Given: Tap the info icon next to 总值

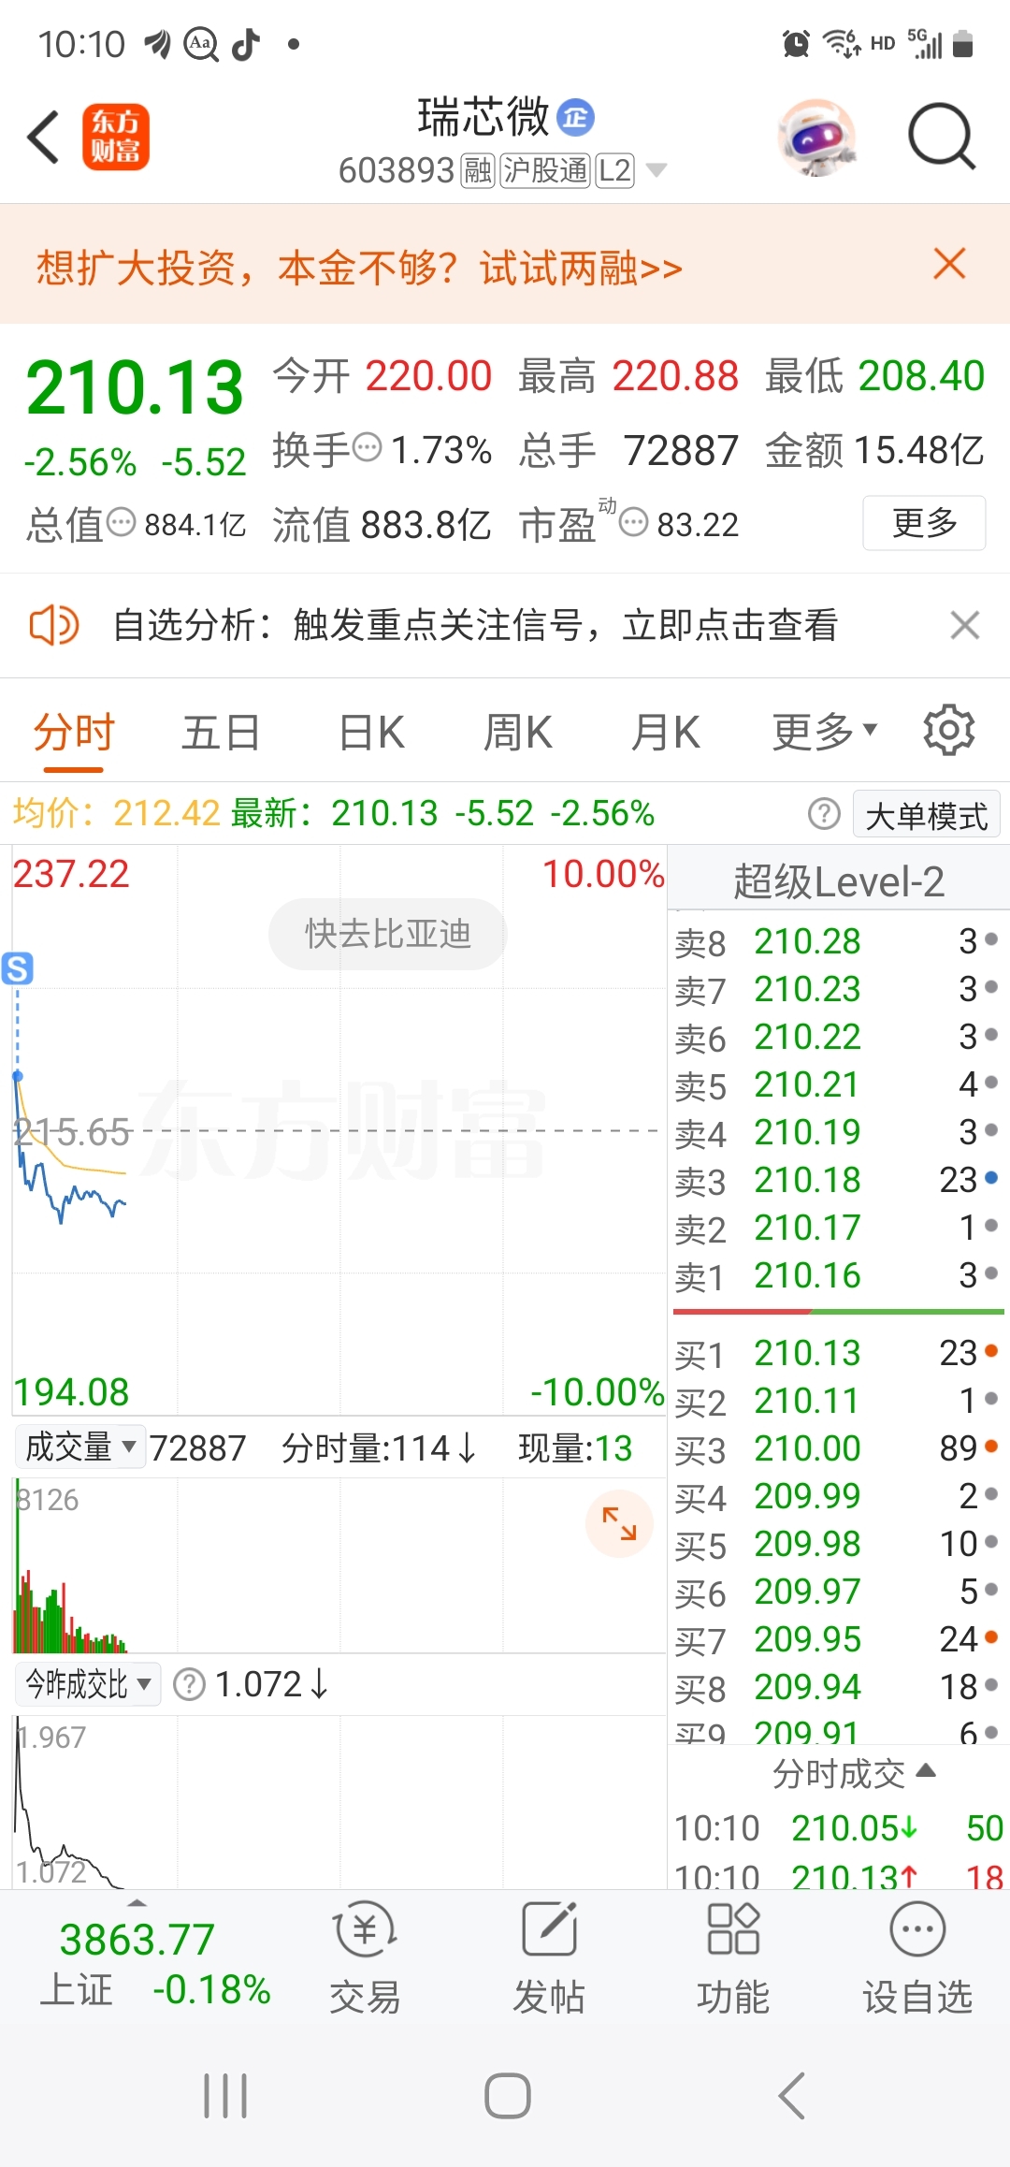Looking at the screenshot, I should pos(122,522).
